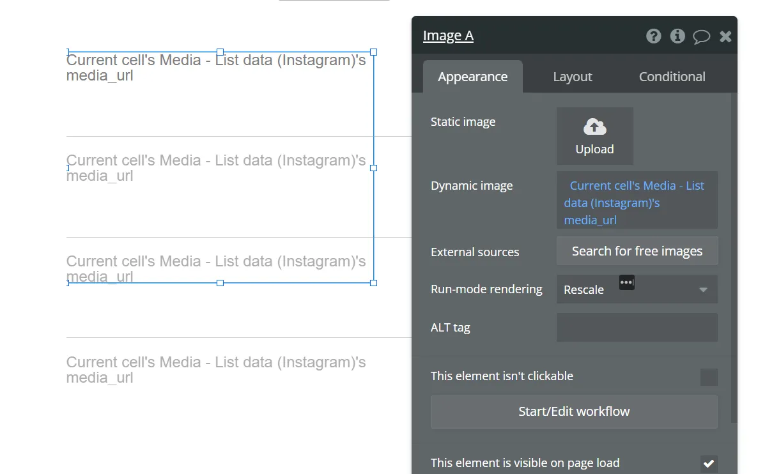This screenshot has width=765, height=474.
Task: Click the Start/Edit workflow button
Action: click(574, 411)
